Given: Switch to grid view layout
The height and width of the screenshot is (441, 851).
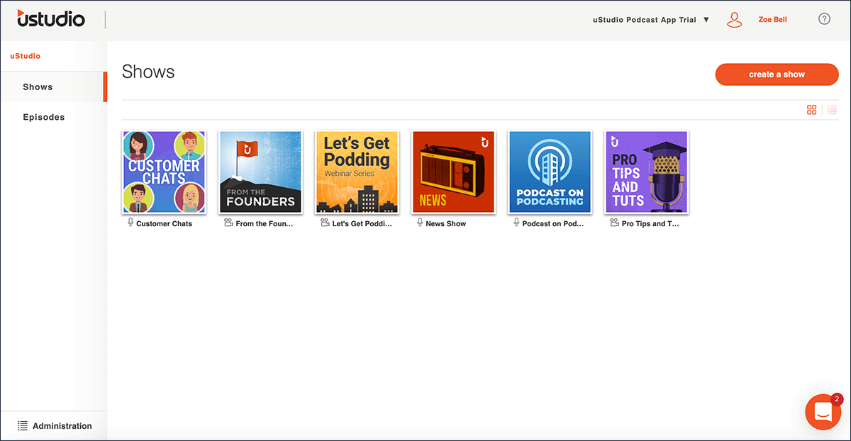Looking at the screenshot, I should pyautogui.click(x=812, y=110).
